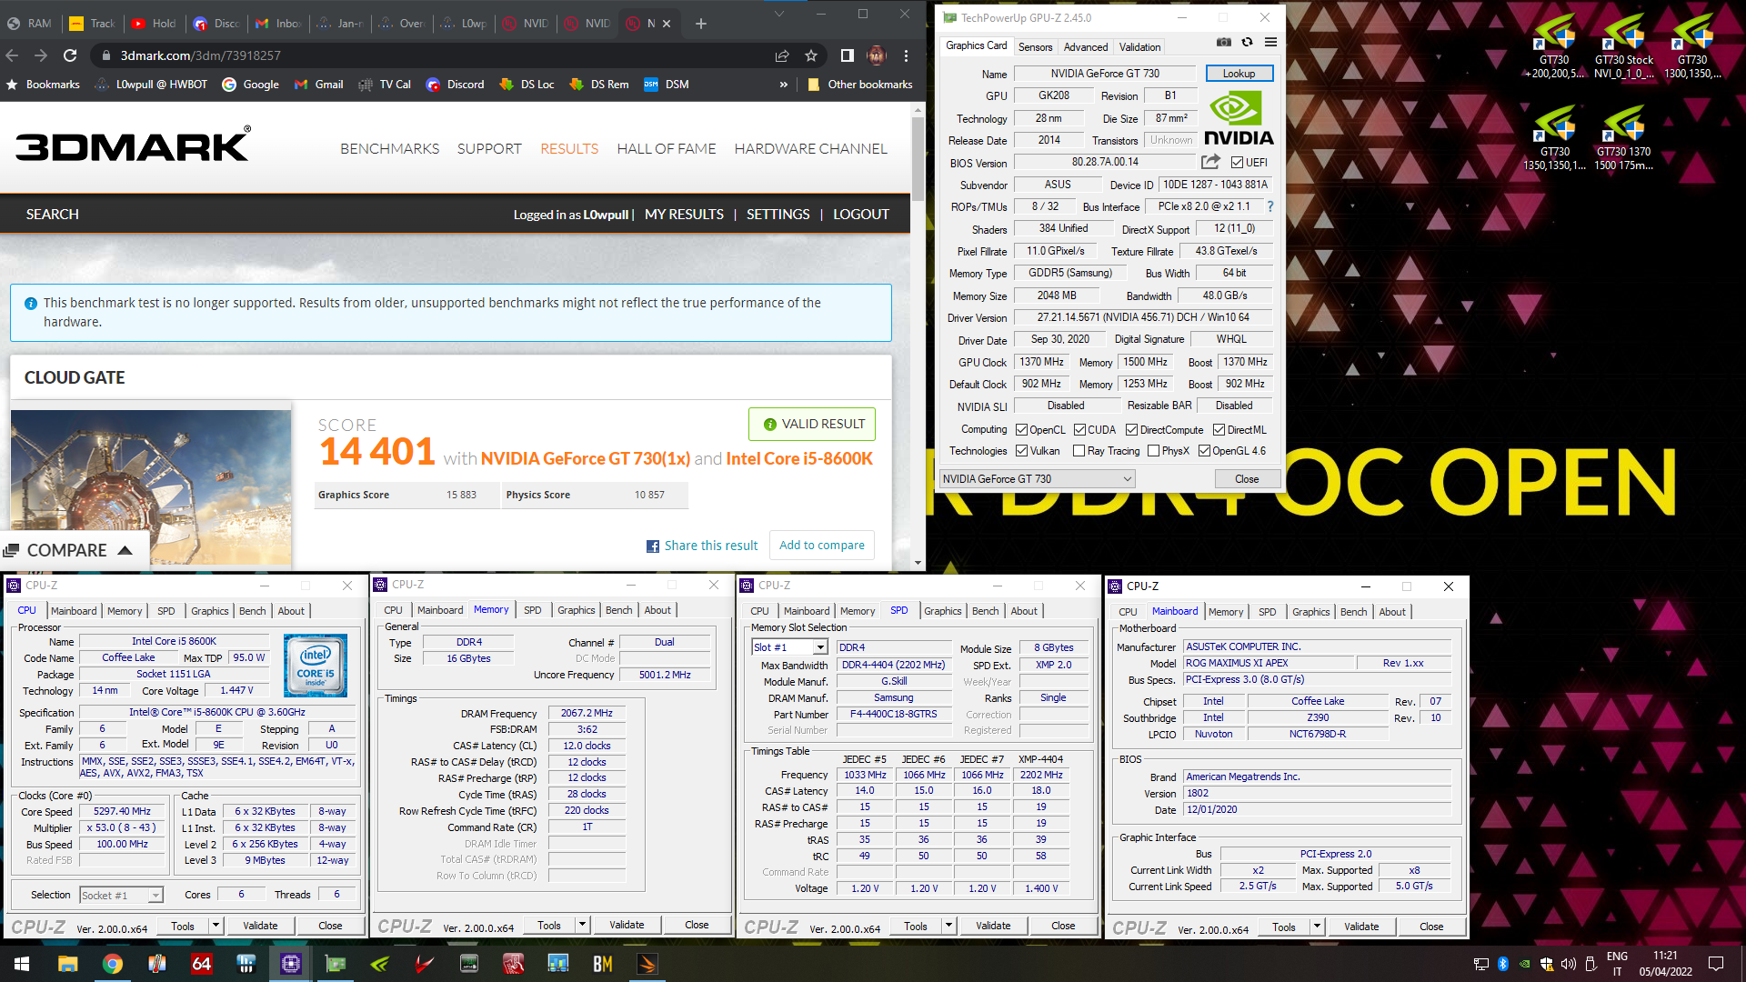Screen dimensions: 1746x982
Task: Click Validate in CPU-Z Mainboard window
Action: [1361, 927]
